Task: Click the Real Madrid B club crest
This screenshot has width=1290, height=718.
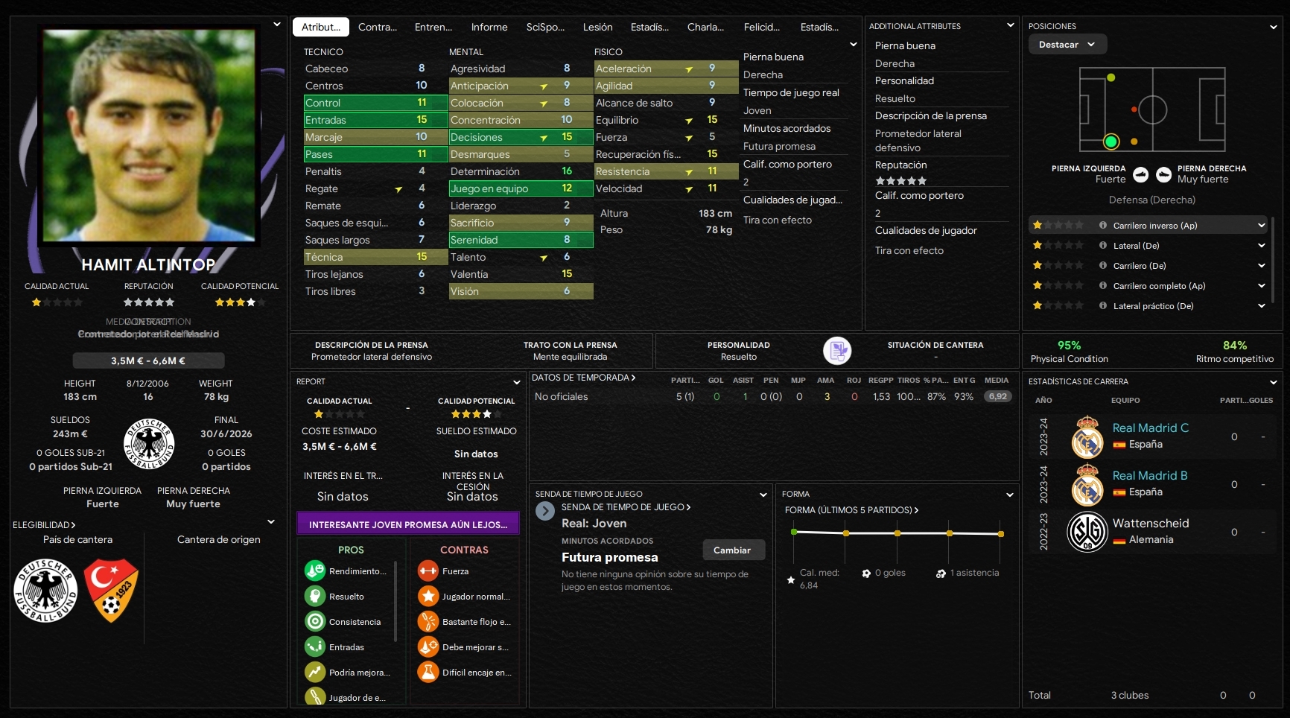Action: (x=1087, y=484)
